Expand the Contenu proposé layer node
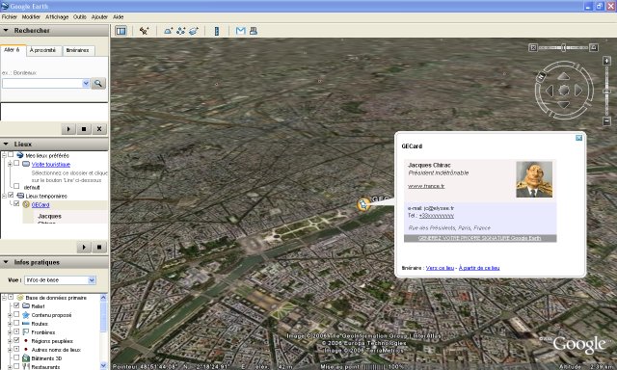617x370 pixels. click(10, 315)
